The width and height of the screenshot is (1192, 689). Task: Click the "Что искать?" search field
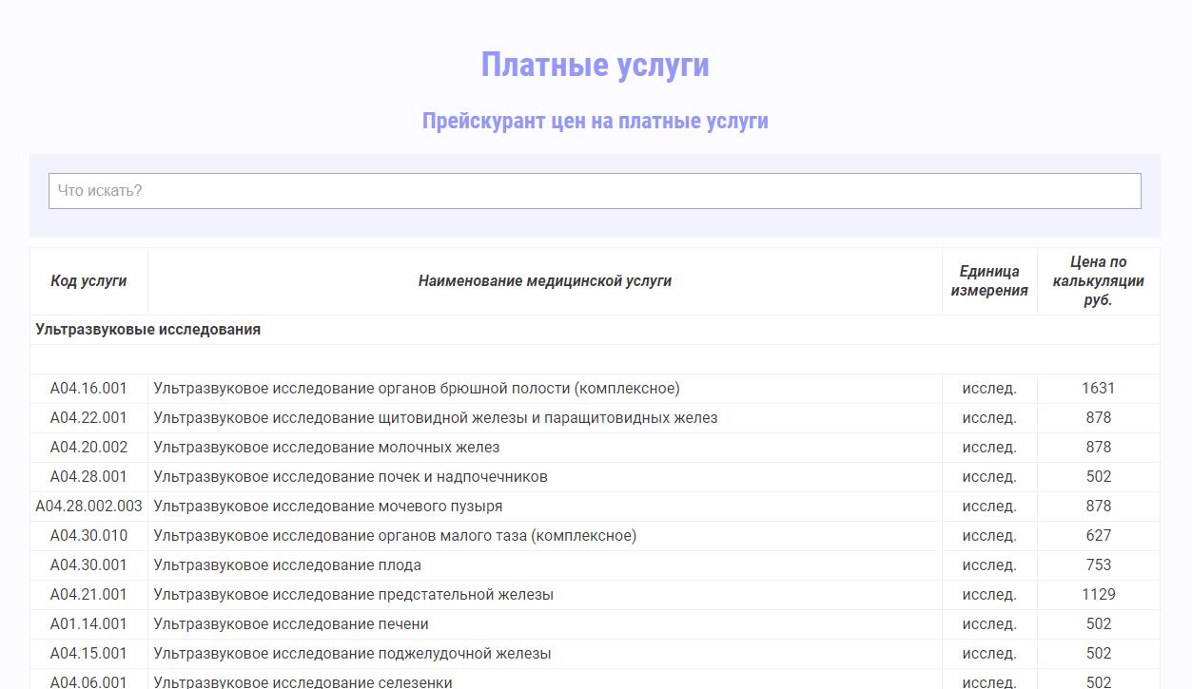595,191
